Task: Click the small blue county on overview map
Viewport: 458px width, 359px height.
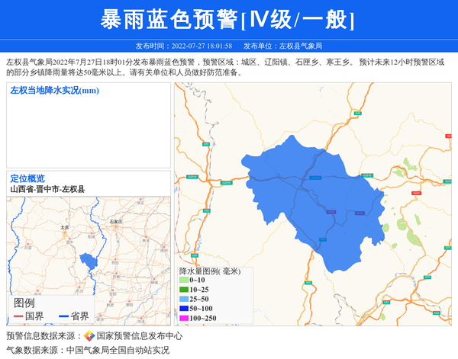Action: 89,260
